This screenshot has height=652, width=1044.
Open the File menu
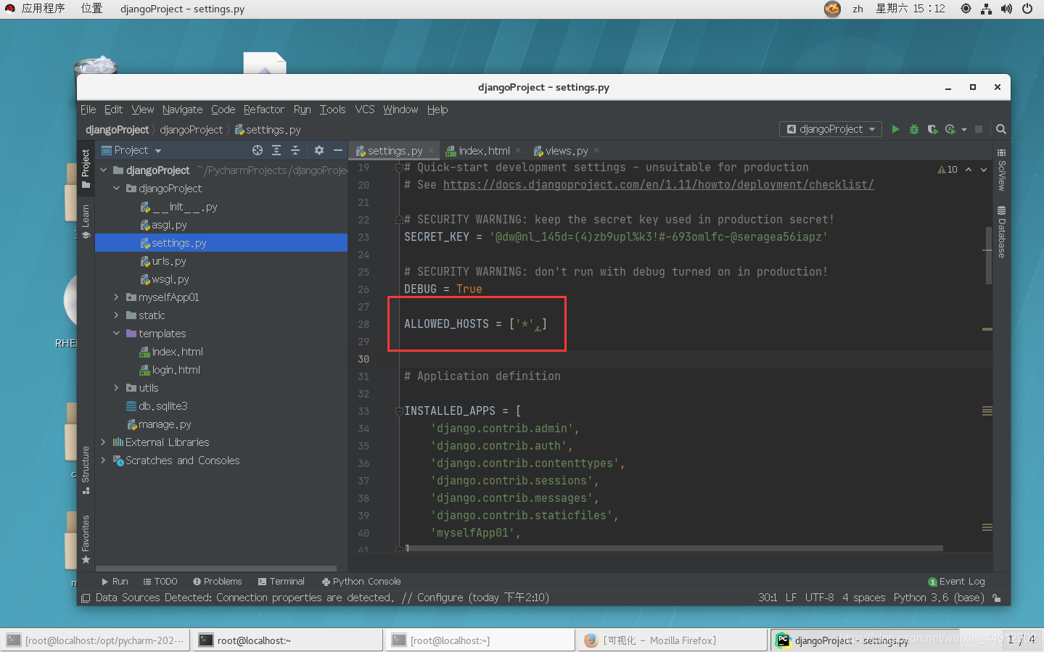point(88,110)
